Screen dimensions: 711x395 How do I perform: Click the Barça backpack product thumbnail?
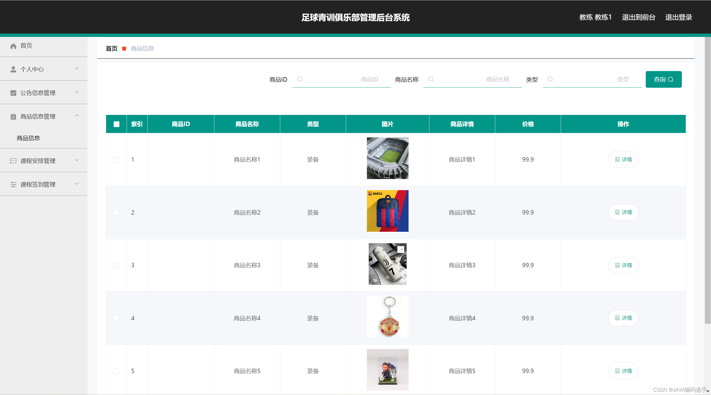click(x=387, y=211)
